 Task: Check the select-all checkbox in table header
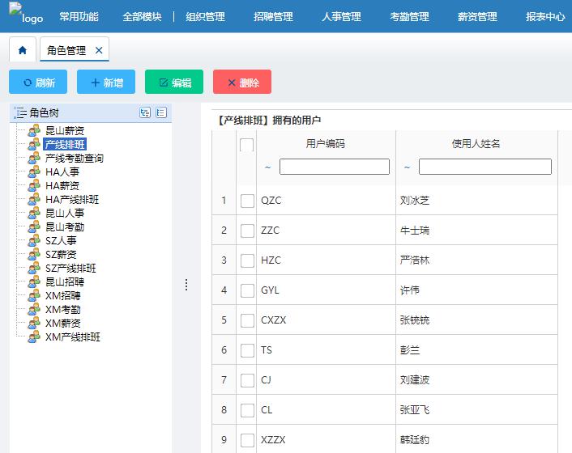point(247,145)
